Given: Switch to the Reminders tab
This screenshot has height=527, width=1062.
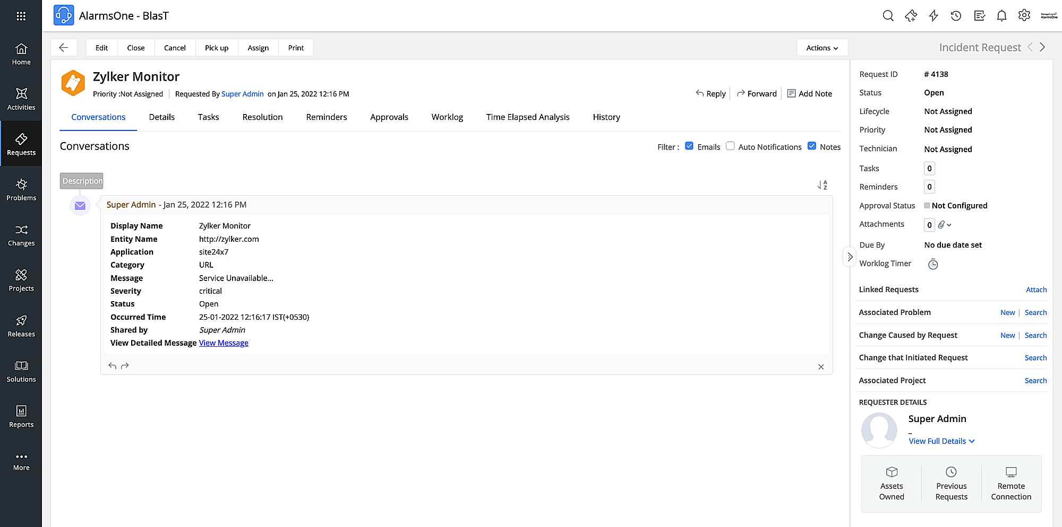Looking at the screenshot, I should click(x=327, y=117).
